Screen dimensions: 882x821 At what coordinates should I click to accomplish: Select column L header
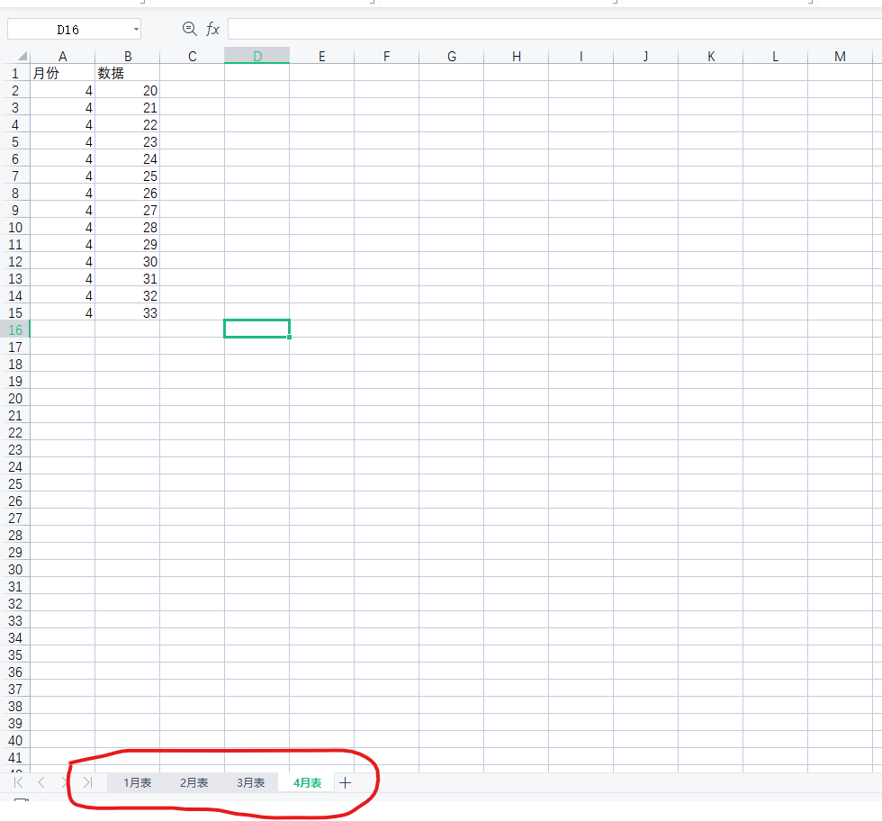click(776, 57)
